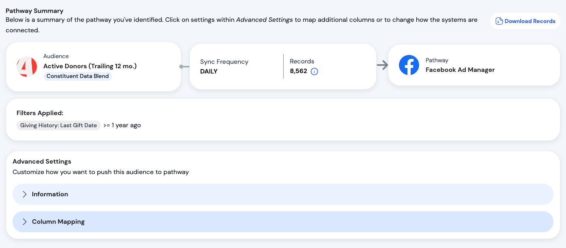The width and height of the screenshot is (566, 248).
Task: Click the italic Advanced Settings text in description
Action: (x=264, y=20)
